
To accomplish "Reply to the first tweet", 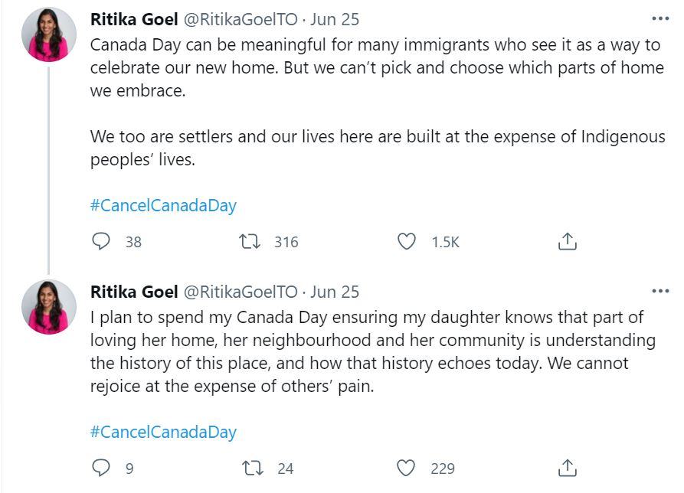I will tap(101, 241).
